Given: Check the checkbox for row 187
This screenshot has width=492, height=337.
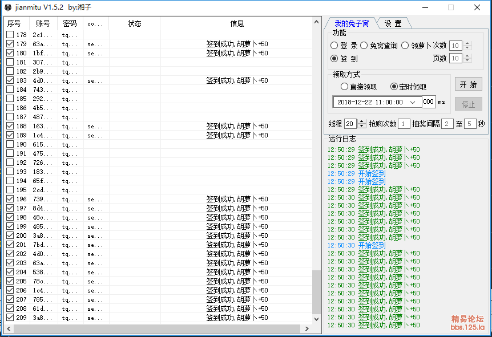Looking at the screenshot, I should click(x=10, y=117).
